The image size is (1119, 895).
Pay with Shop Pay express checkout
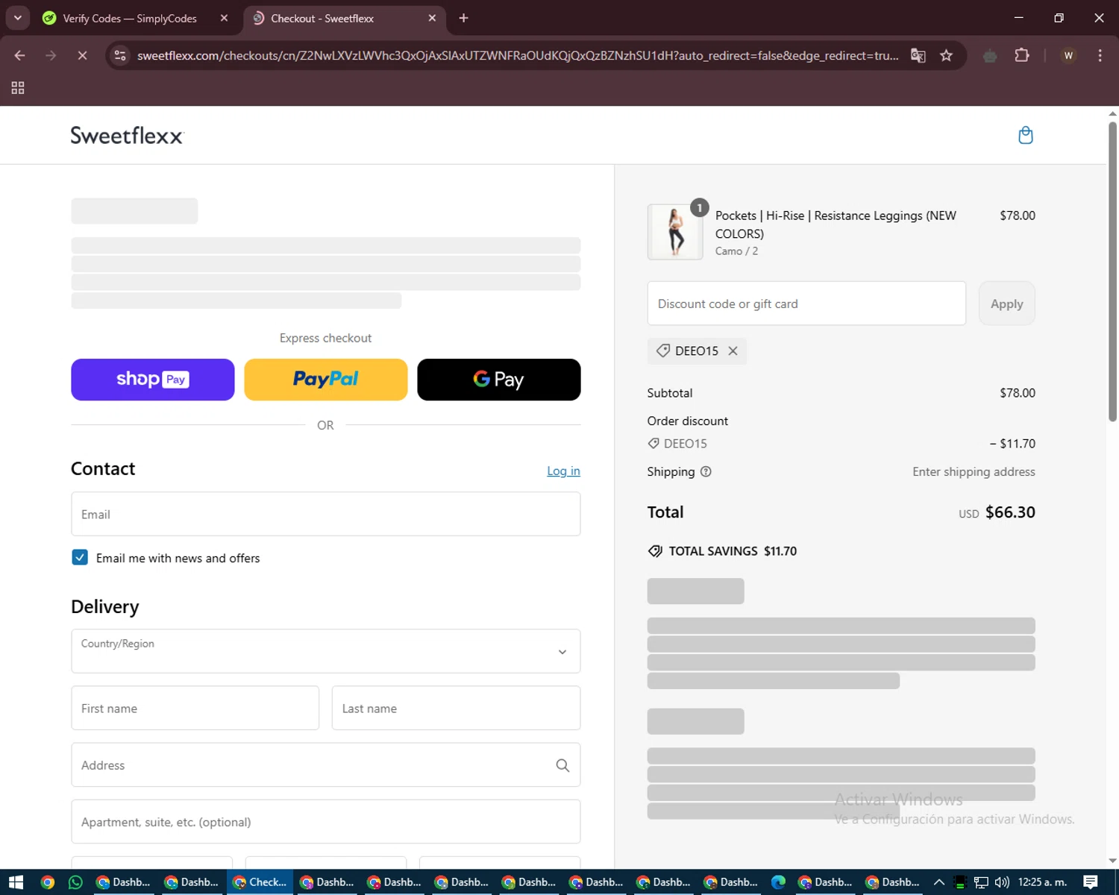[x=153, y=380]
